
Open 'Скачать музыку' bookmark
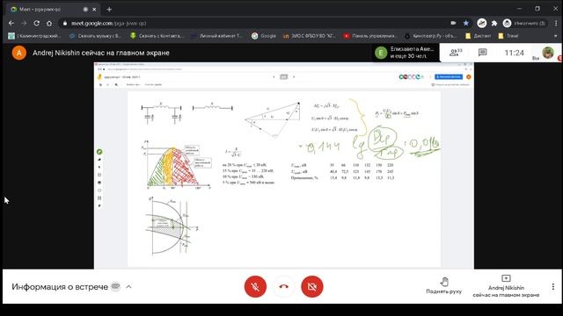[96, 36]
